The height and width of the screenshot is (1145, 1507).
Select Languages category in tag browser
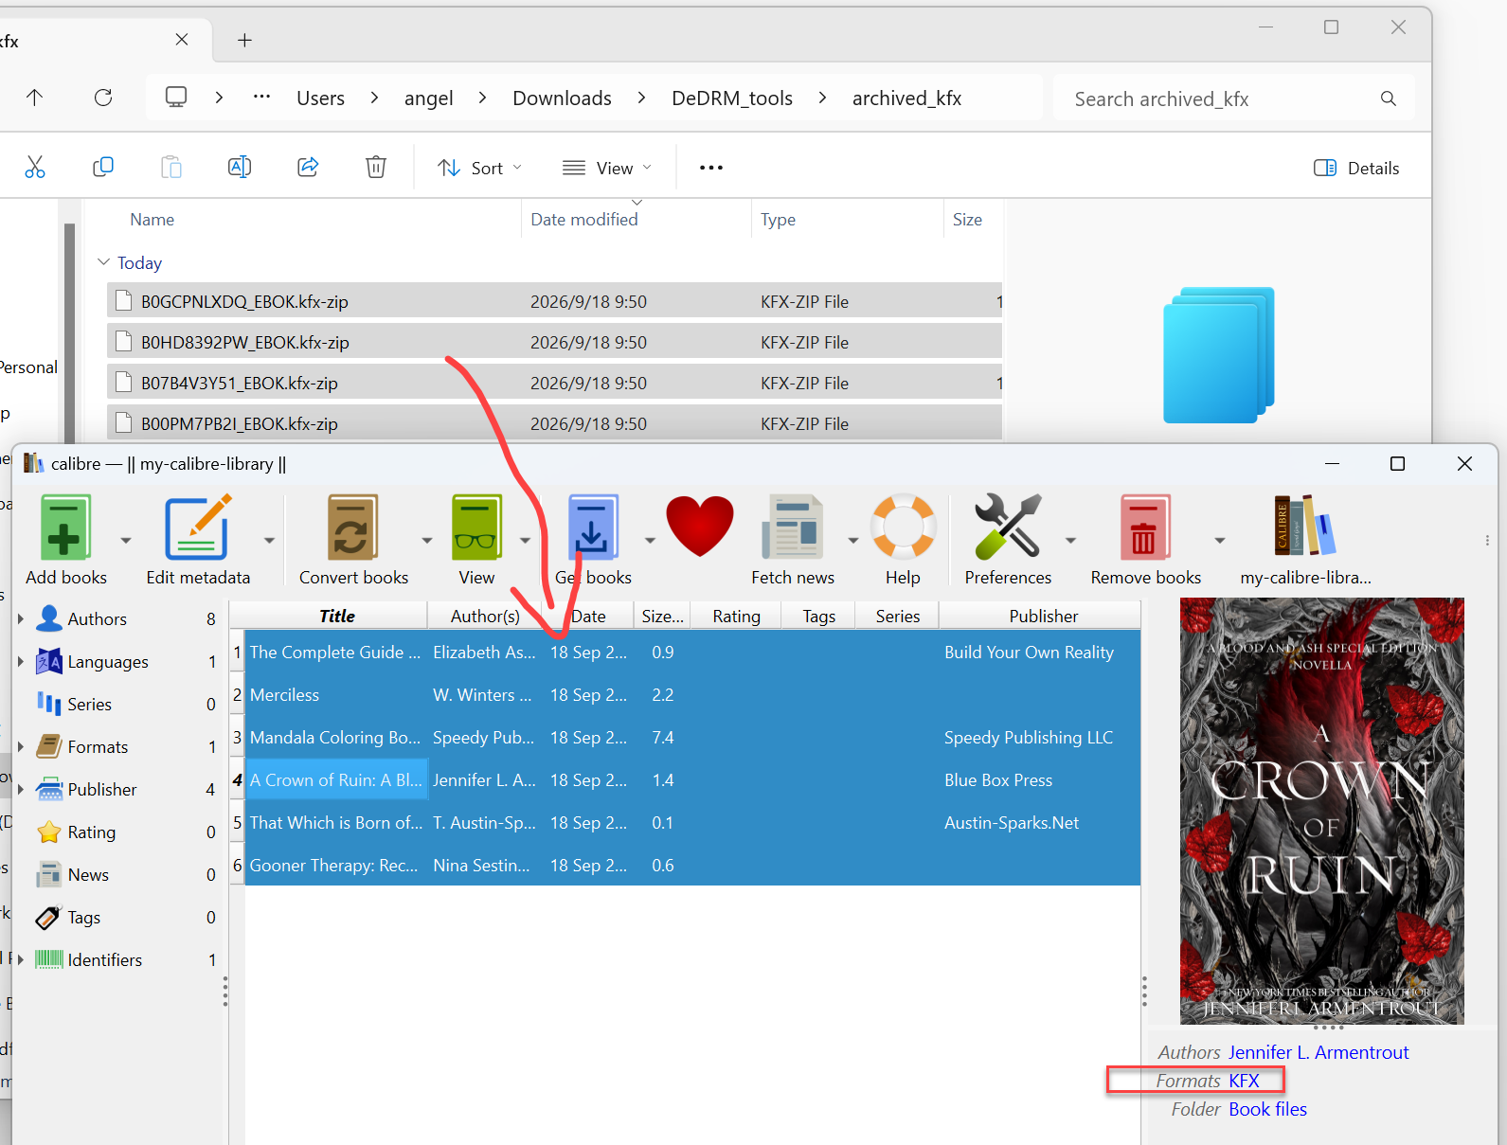coord(108,661)
